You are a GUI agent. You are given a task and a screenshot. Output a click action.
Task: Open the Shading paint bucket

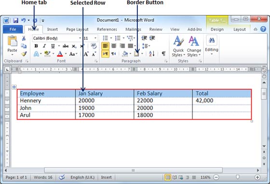(x=125, y=54)
